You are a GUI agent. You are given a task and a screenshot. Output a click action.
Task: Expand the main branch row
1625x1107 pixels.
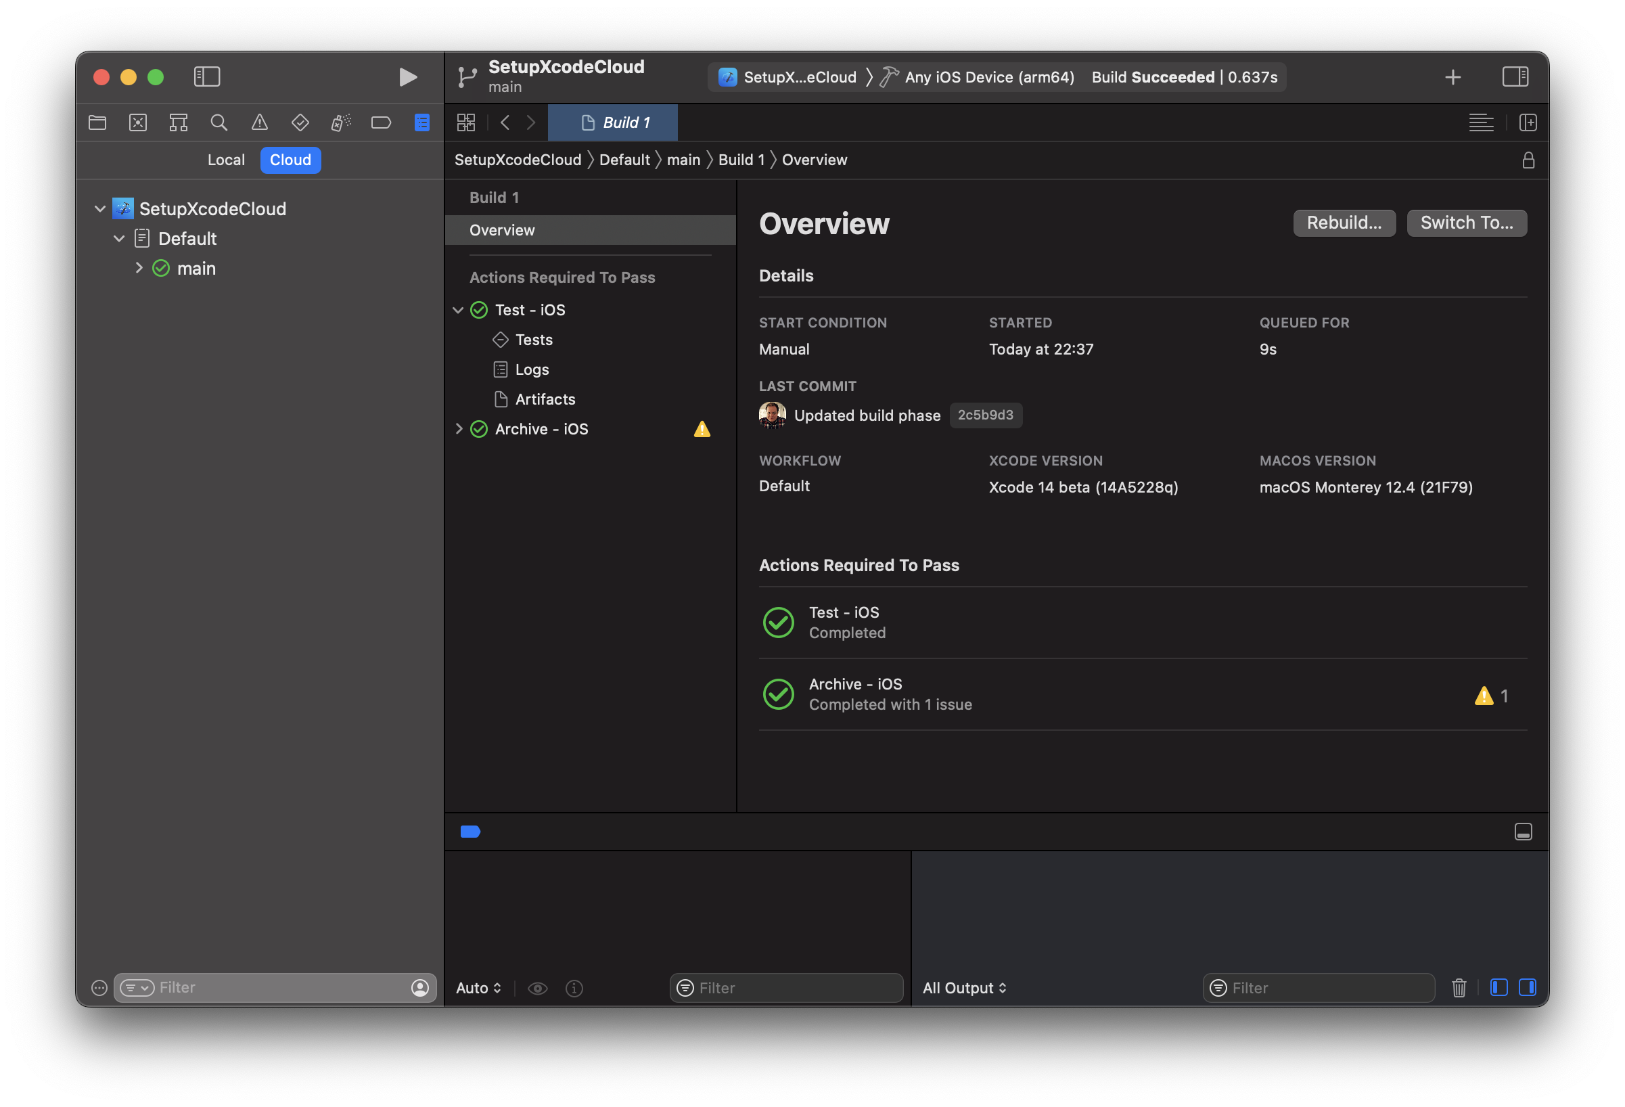[x=139, y=268]
